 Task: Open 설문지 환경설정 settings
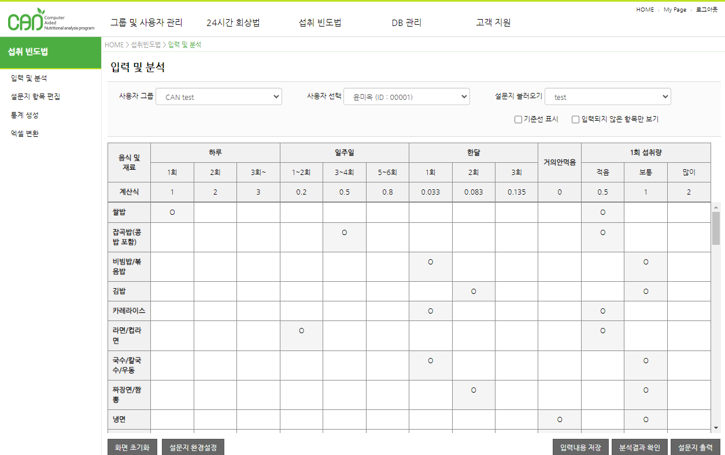[193, 447]
